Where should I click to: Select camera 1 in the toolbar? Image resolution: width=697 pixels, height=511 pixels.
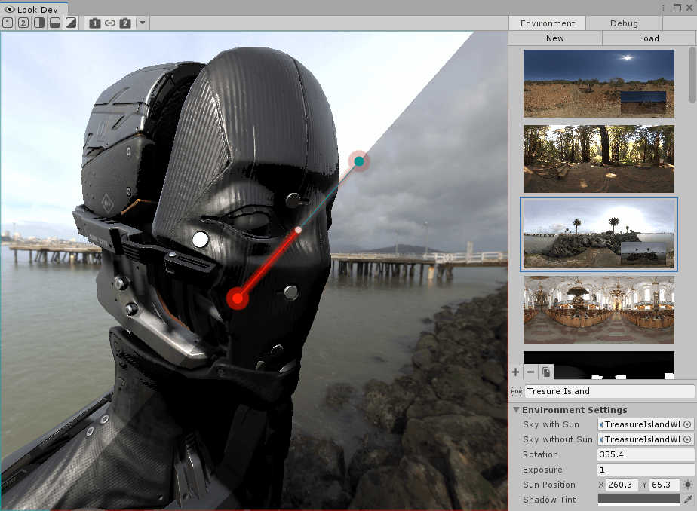94,23
